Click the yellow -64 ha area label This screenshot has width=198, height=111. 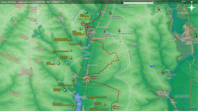pyautogui.click(x=84, y=19)
